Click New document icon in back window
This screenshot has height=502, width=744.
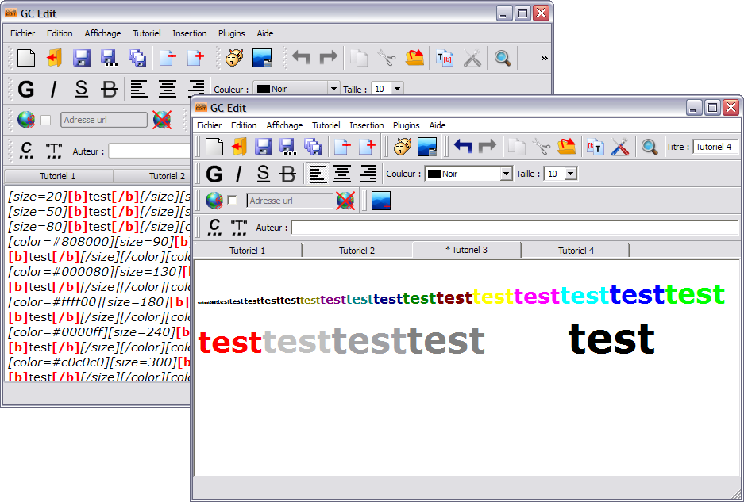(26, 58)
